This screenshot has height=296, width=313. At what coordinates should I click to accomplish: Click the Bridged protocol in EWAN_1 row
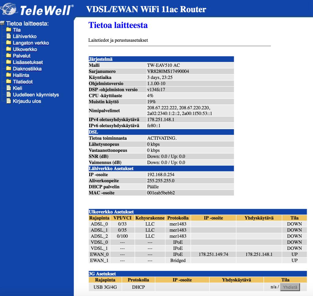pos(178,260)
